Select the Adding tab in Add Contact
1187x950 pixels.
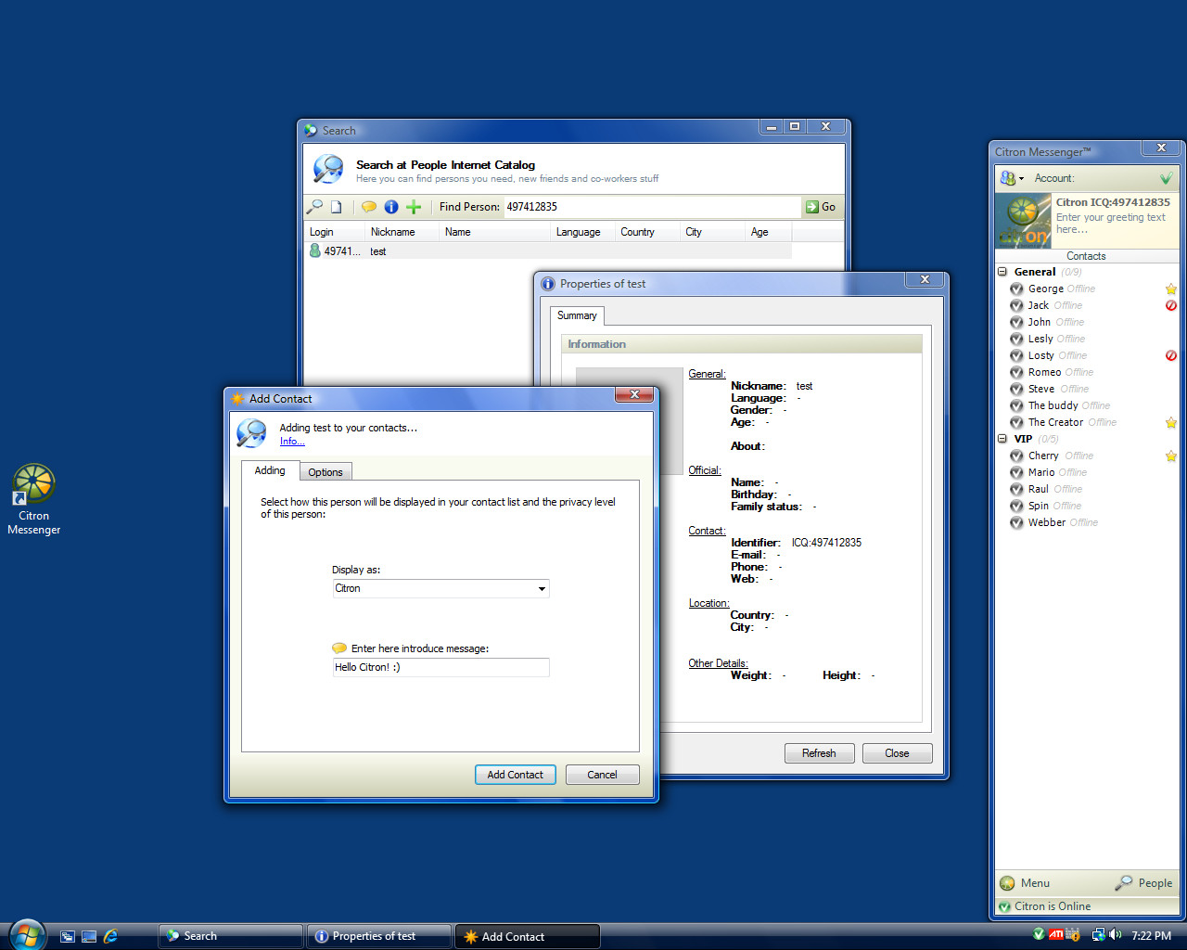270,470
